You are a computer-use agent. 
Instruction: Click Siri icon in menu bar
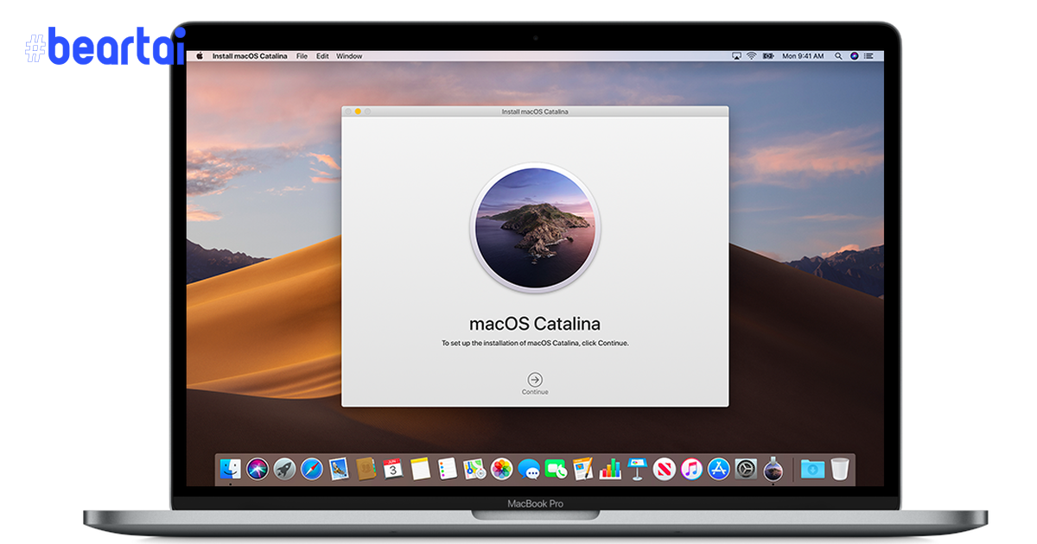[855, 55]
